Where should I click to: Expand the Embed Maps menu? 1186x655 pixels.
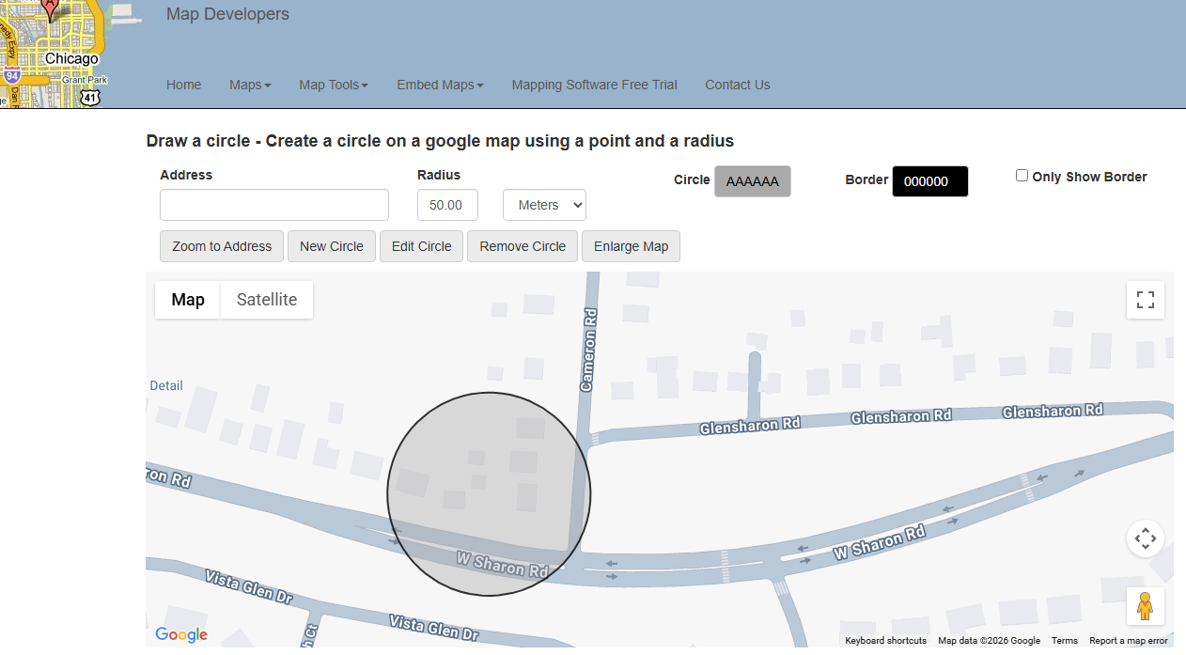(440, 85)
